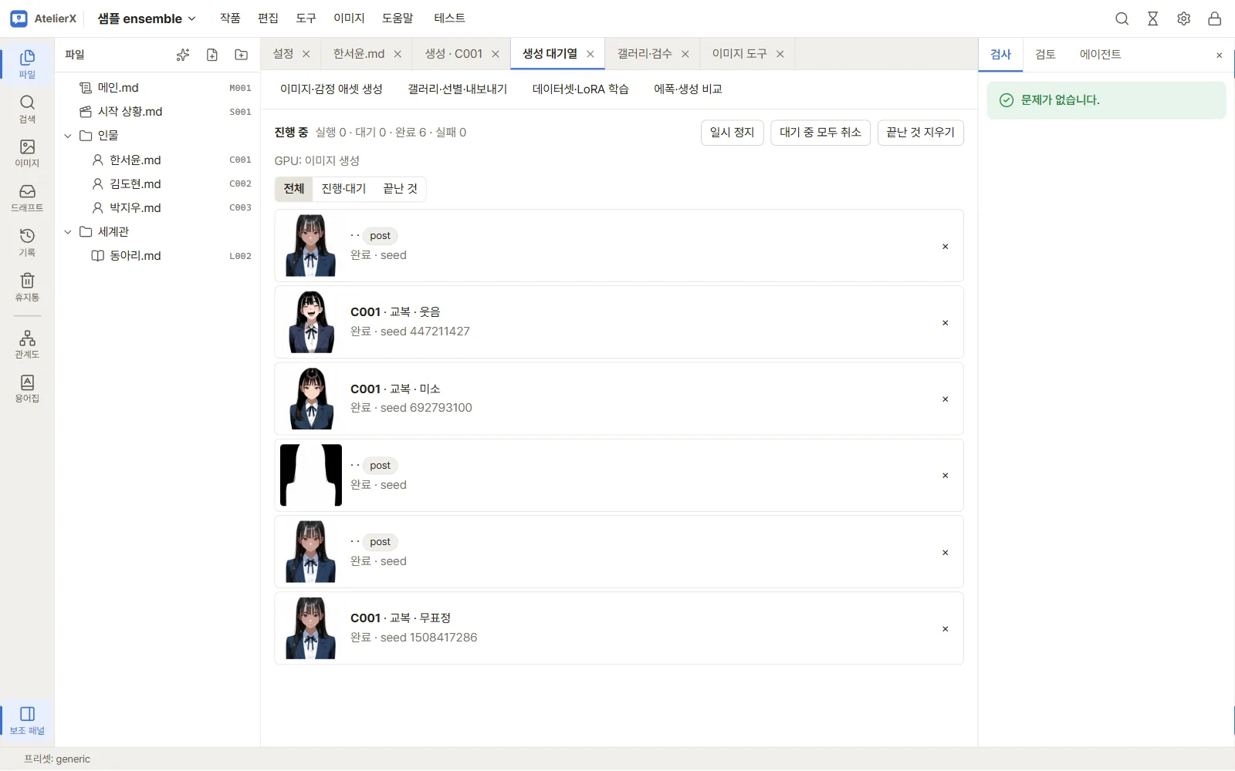
Task: Open the 휴지통 trash sidebar panel
Action: tap(27, 288)
